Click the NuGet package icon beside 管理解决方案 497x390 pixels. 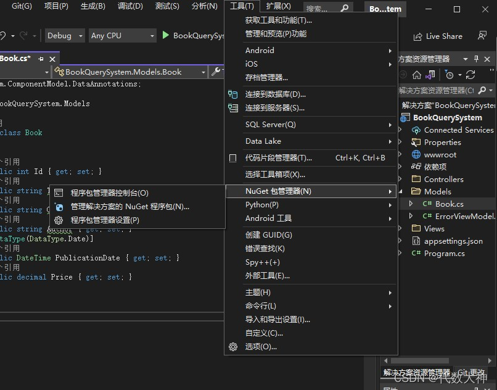coord(59,207)
